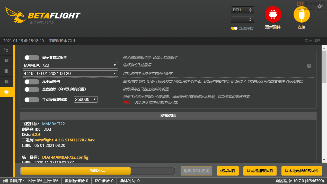The width and height of the screenshot is (327, 184).
Task: Open the DFU port dropdown
Action: (x=243, y=10)
